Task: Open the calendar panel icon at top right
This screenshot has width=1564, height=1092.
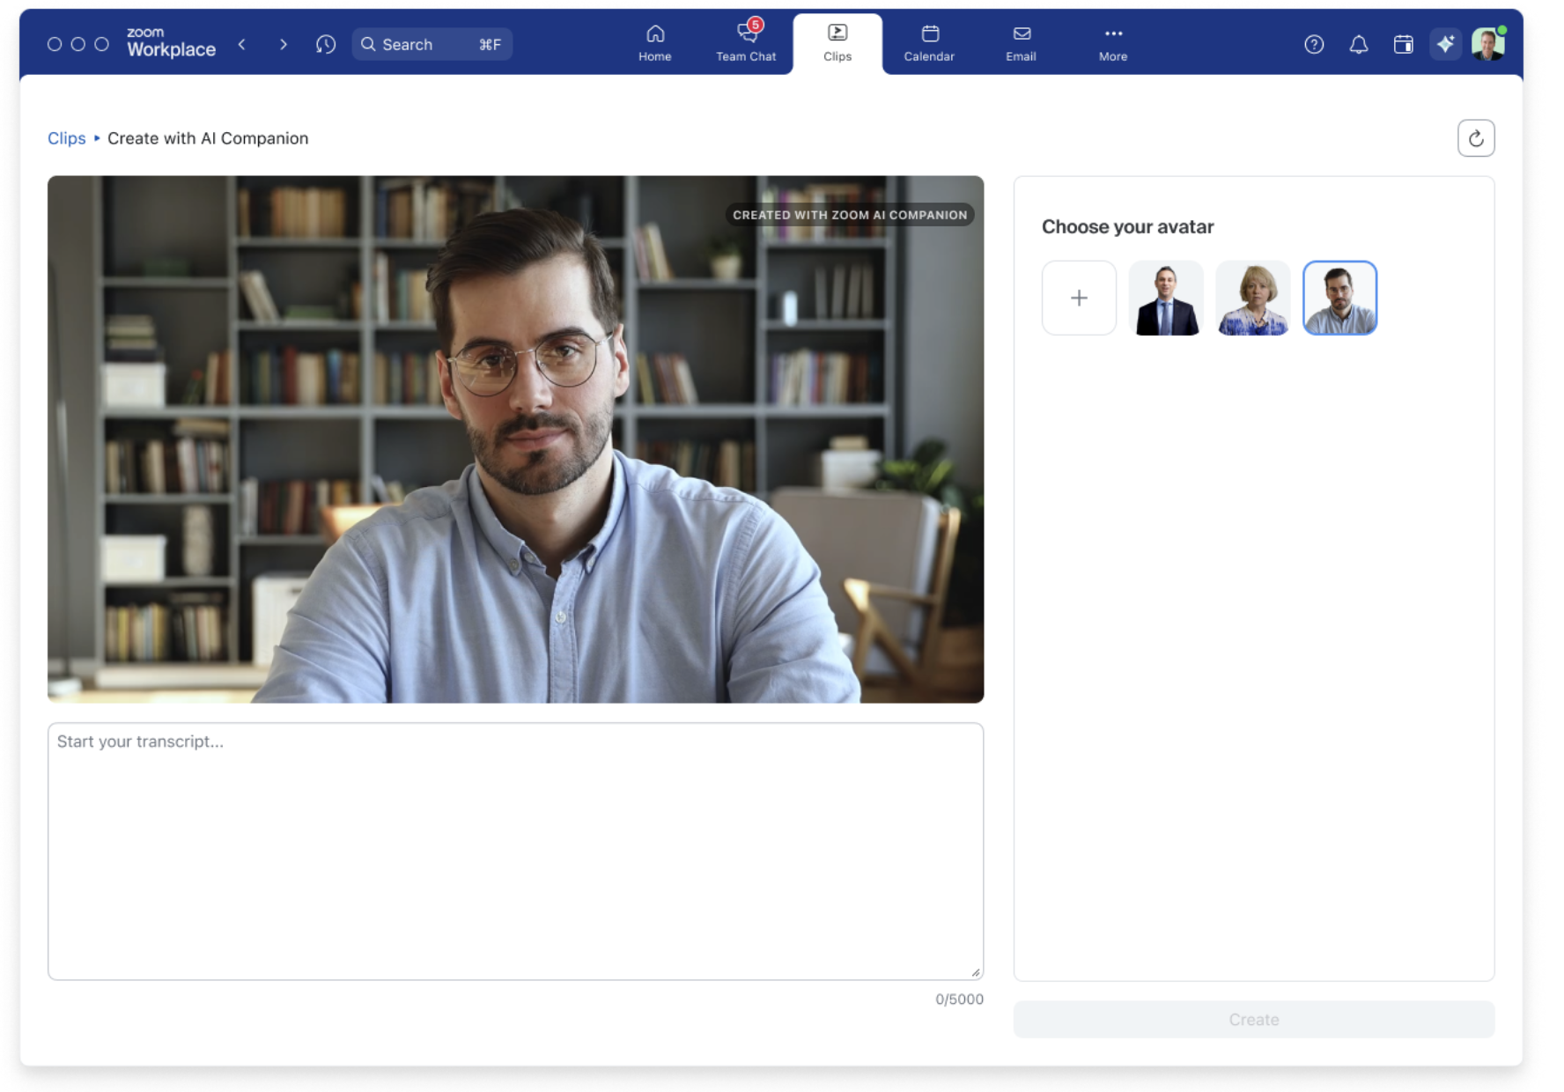Action: point(1404,44)
